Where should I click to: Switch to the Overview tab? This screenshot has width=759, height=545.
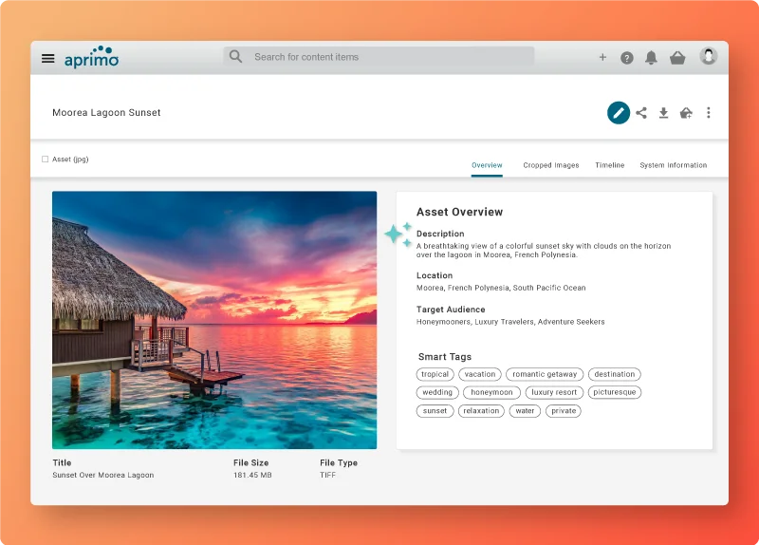(x=487, y=165)
